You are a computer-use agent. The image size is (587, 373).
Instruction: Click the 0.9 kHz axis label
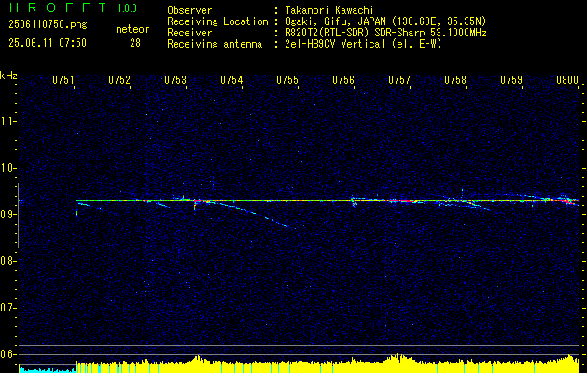tap(7, 214)
